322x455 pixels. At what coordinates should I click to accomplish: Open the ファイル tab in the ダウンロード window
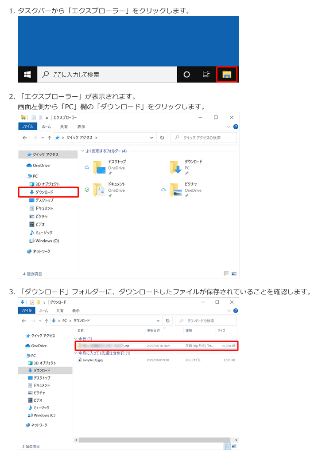click(x=26, y=310)
